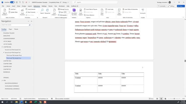Click the blue Share button
186x104 pixels.
click(x=181, y=6)
